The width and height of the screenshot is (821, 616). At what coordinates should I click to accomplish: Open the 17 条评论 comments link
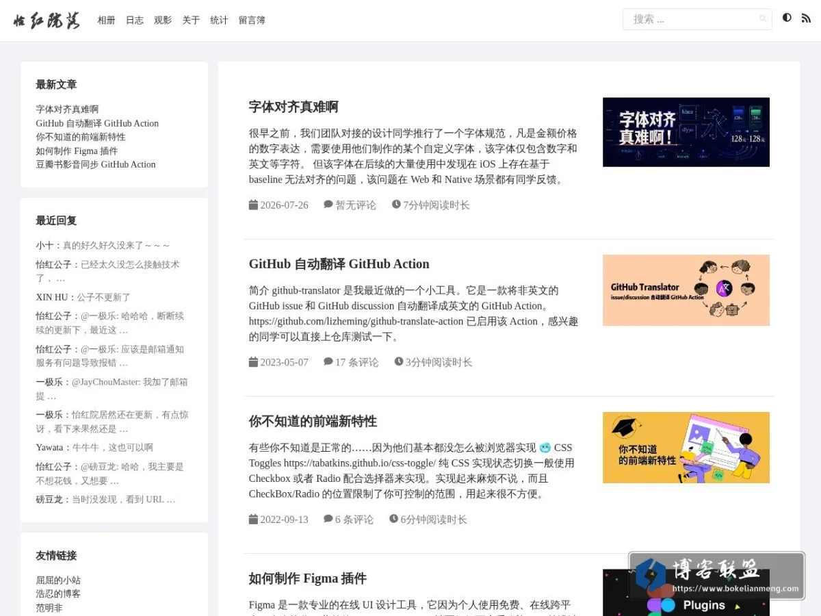point(356,363)
